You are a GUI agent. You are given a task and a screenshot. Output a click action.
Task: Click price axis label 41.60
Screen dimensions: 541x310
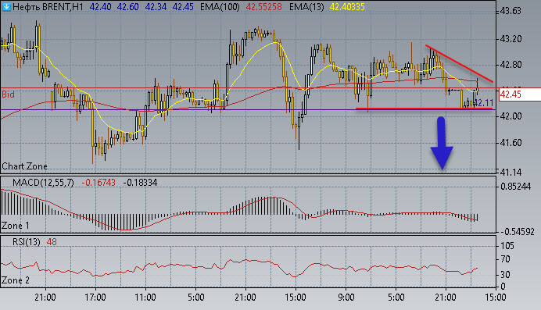click(x=511, y=143)
